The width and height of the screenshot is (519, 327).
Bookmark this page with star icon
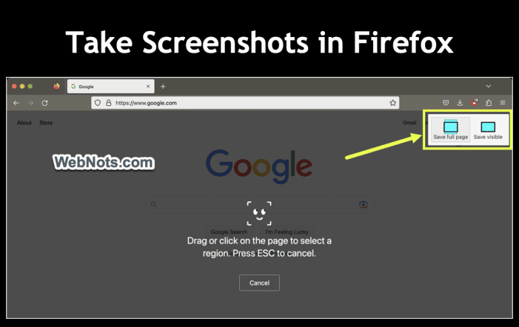[x=393, y=102]
